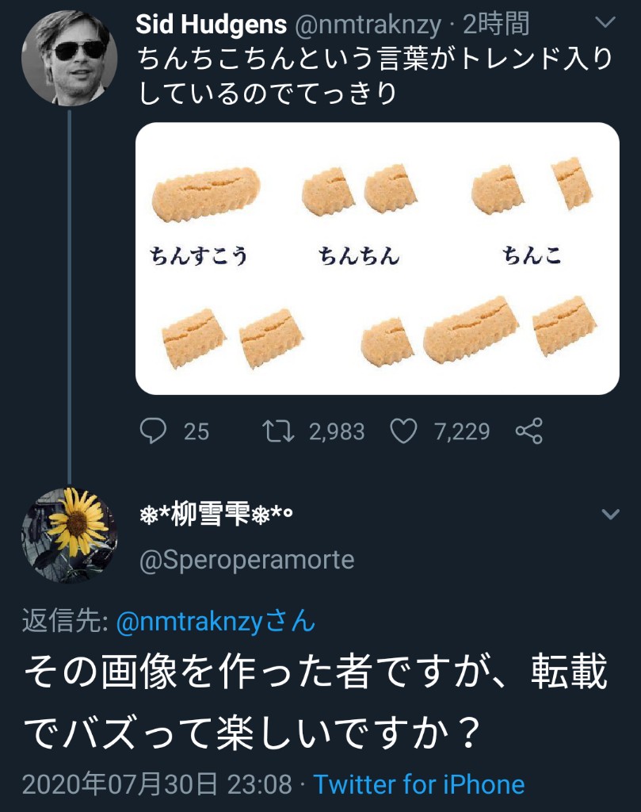Click the @nmtraknzy handle beside Sid Hudgens
641x812 pixels.
click(367, 25)
